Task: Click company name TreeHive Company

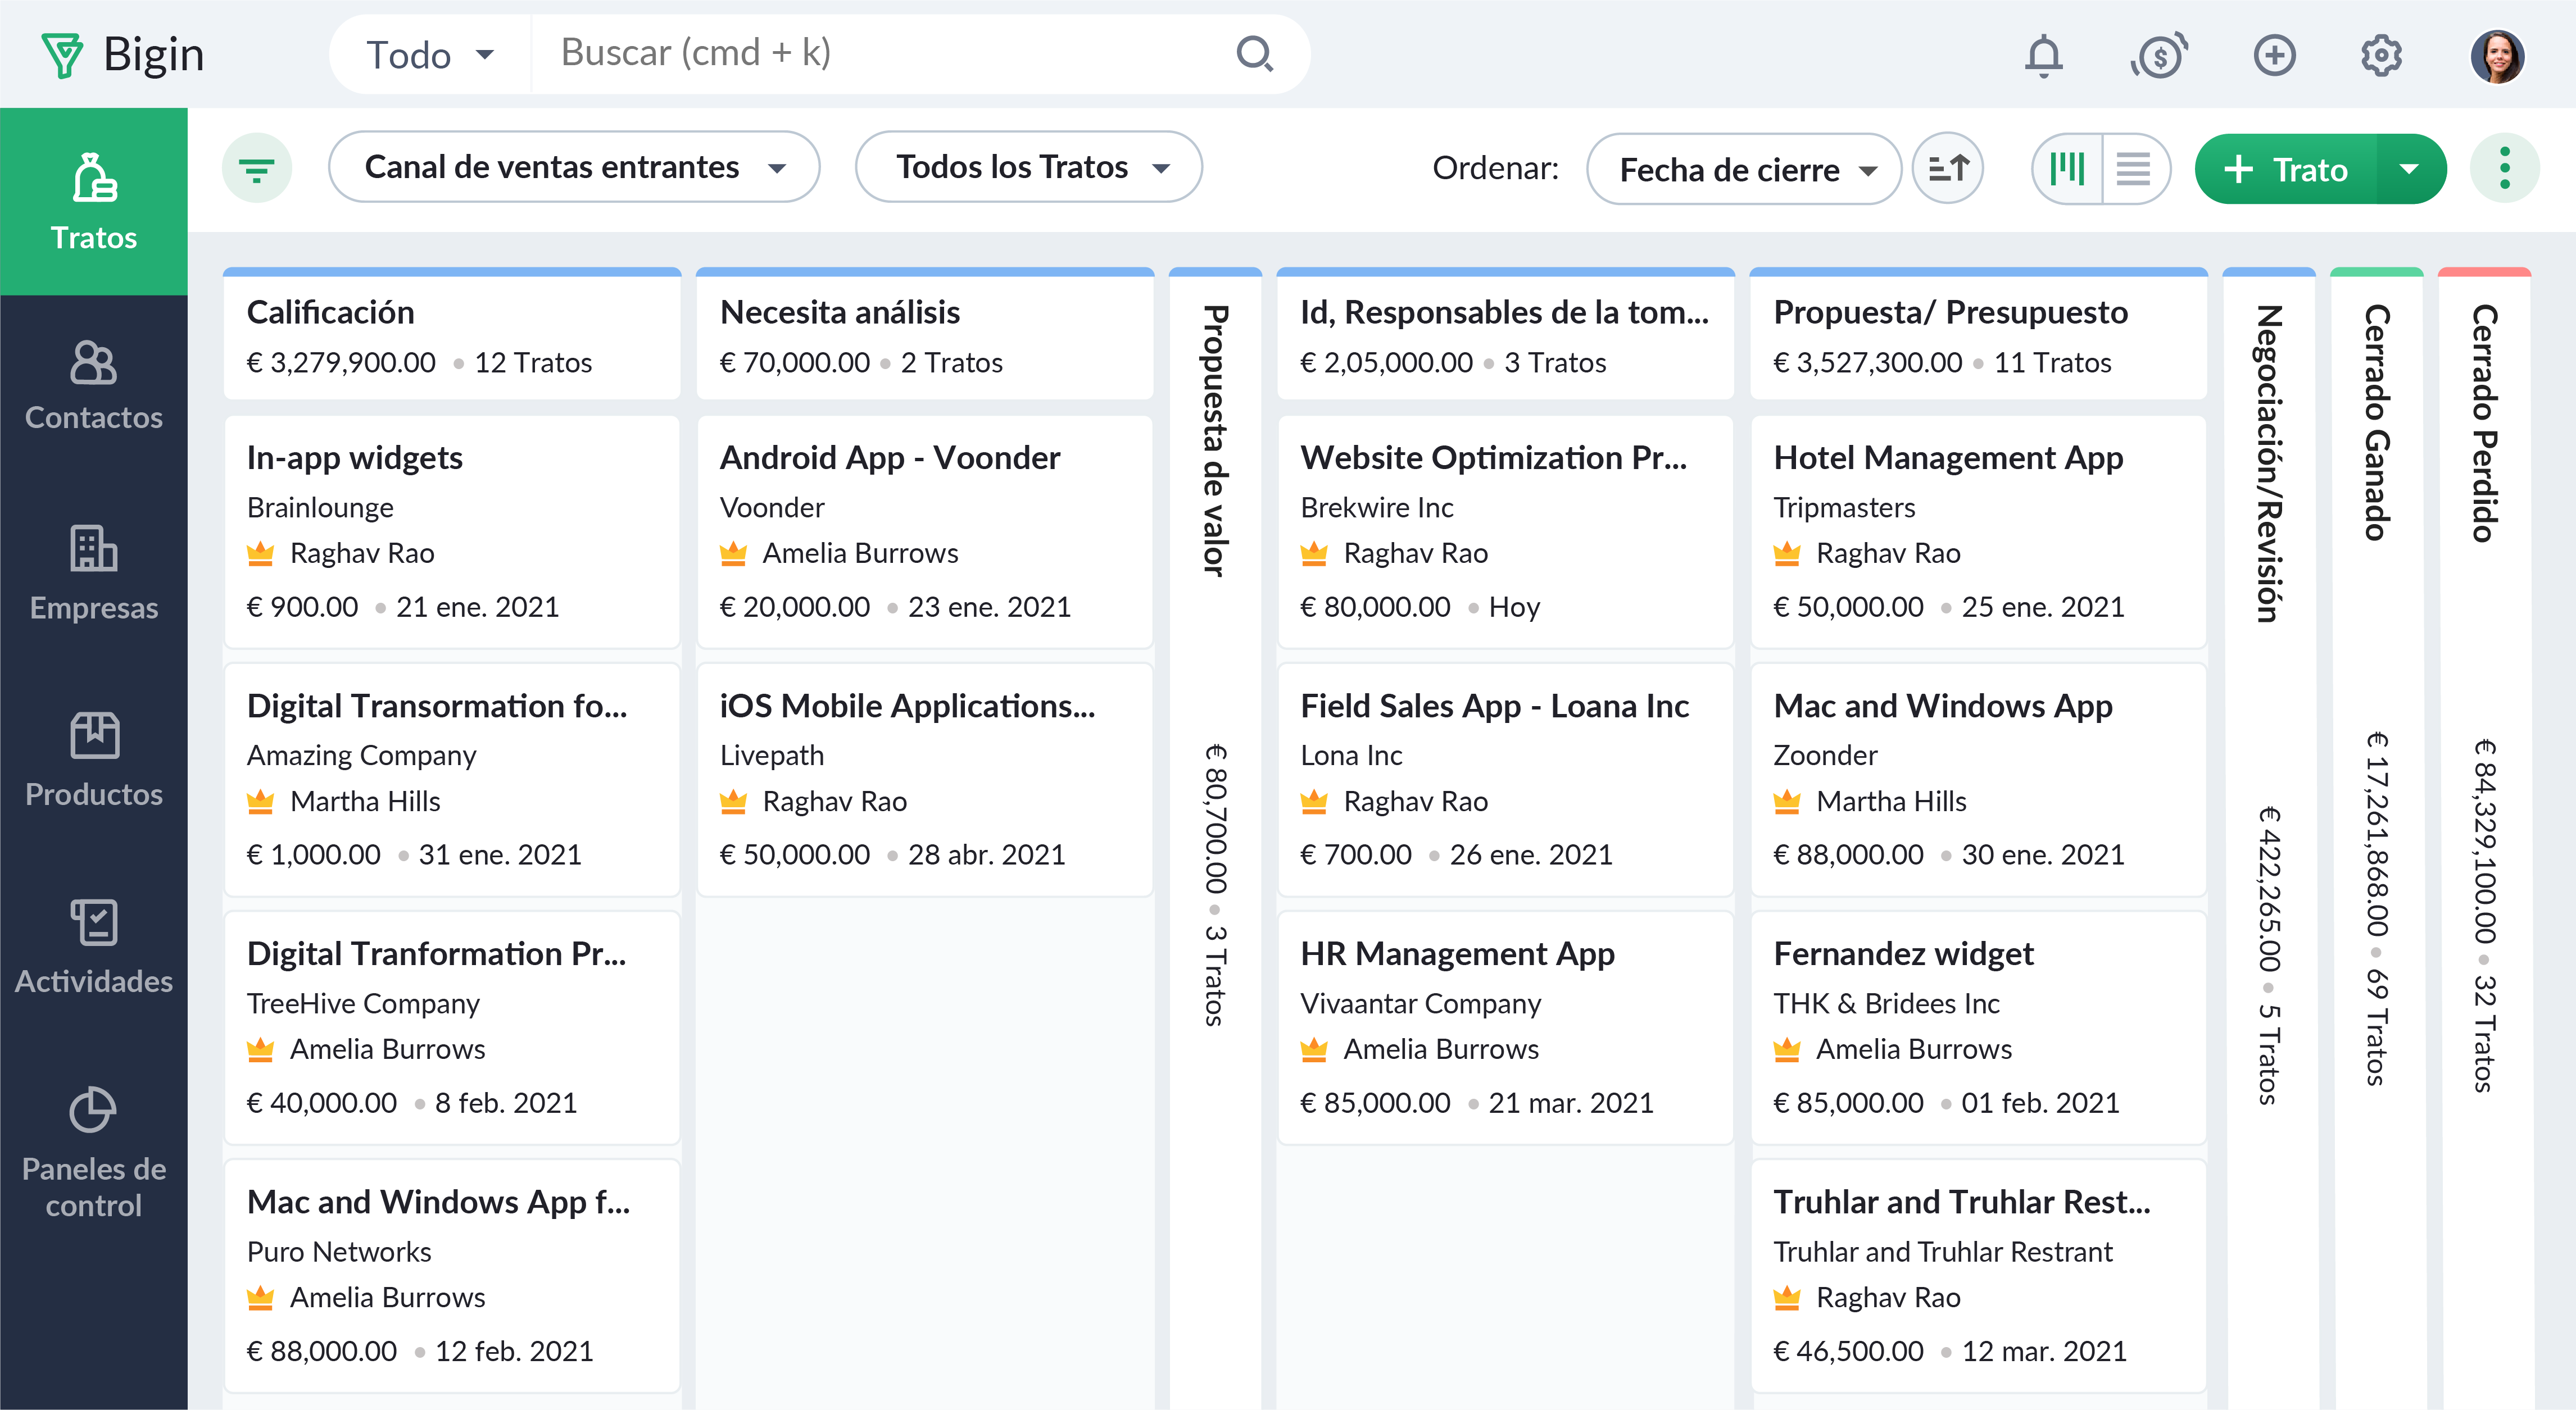Action: click(x=363, y=1003)
